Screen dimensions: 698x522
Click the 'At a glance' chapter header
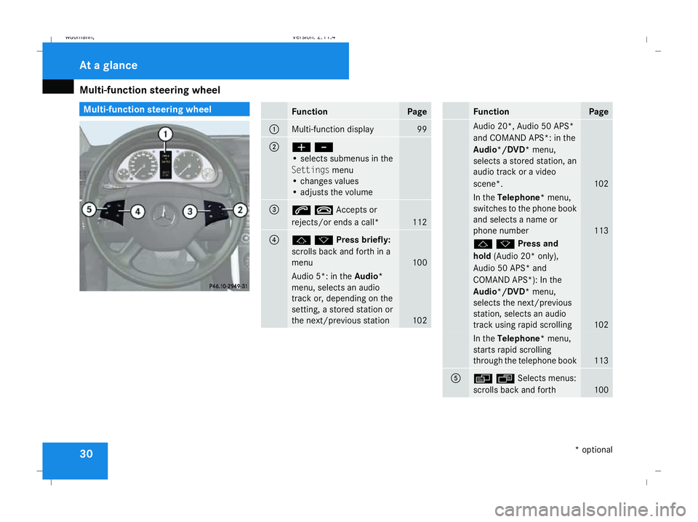108,65
